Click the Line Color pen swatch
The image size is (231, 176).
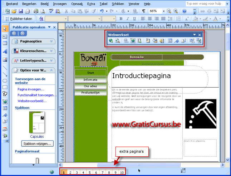(205, 19)
